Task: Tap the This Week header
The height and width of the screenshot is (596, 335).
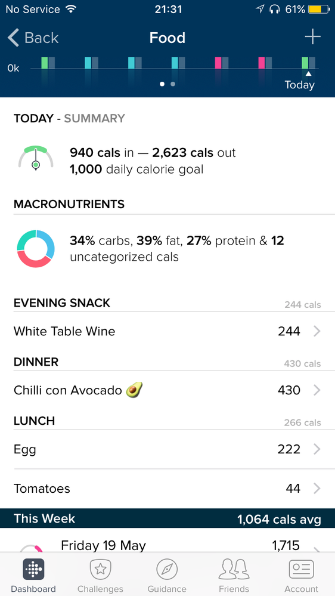Action: pyautogui.click(x=167, y=518)
